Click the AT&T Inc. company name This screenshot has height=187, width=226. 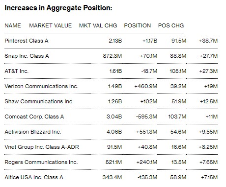point(17,71)
